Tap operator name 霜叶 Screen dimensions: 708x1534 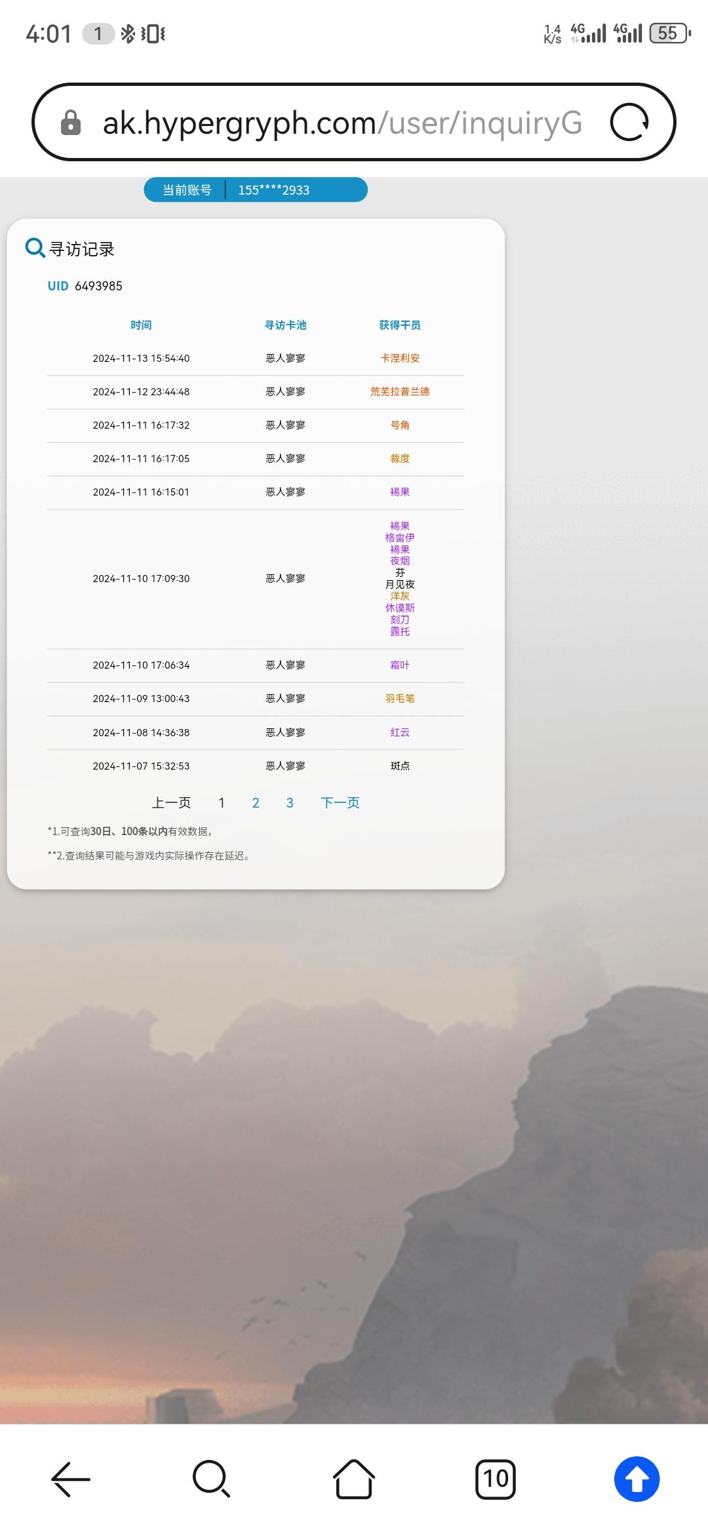400,665
